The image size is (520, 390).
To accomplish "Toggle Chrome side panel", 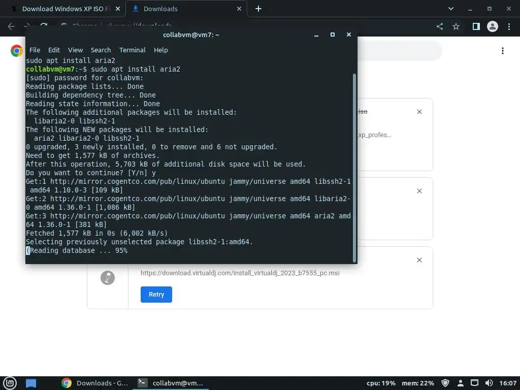I will tap(476, 26).
